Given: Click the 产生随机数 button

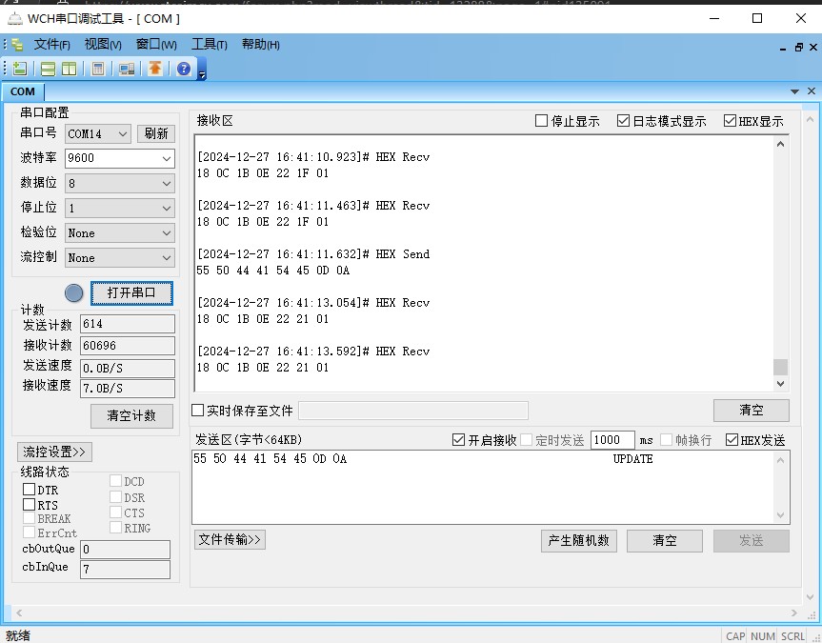Looking at the screenshot, I should [579, 541].
